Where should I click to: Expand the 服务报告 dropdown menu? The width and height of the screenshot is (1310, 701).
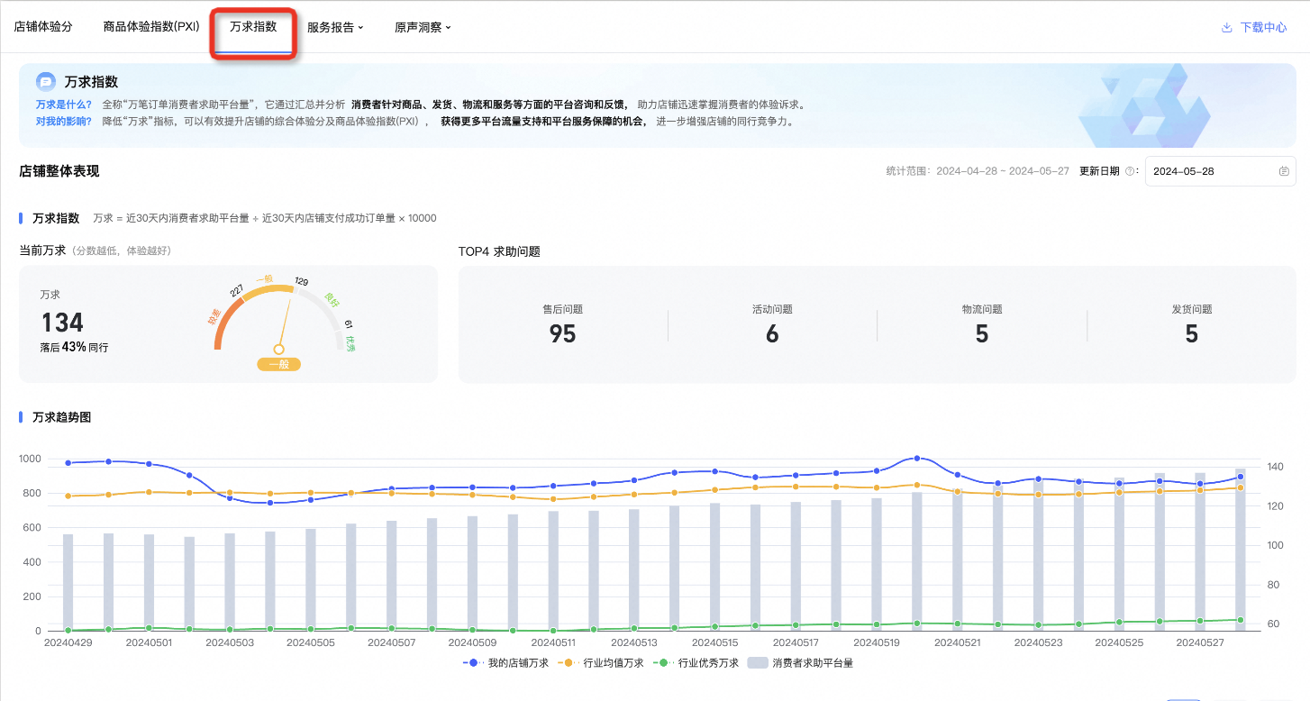click(335, 28)
